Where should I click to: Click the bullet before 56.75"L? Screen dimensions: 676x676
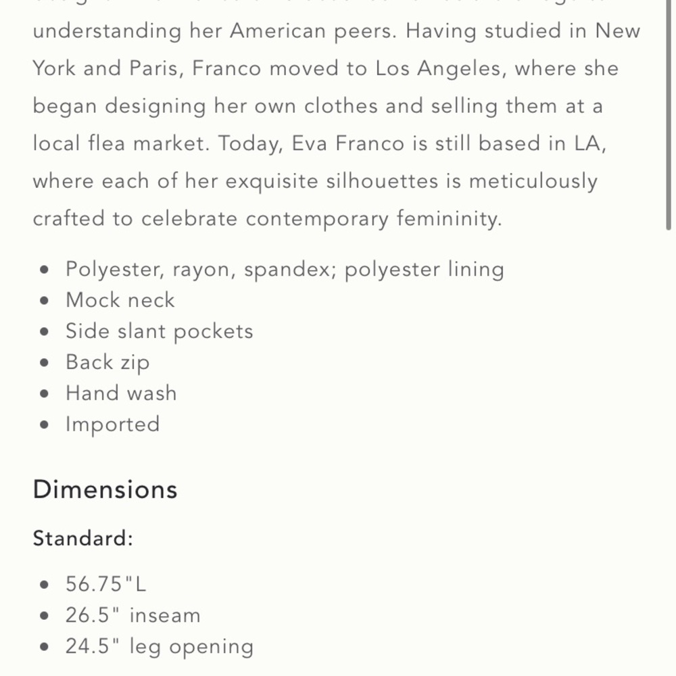(x=44, y=585)
